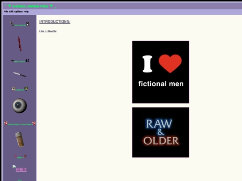This screenshot has width=242, height=181.
Task: Click the Leon Kennedy sidebar label
Action: click(20, 25)
